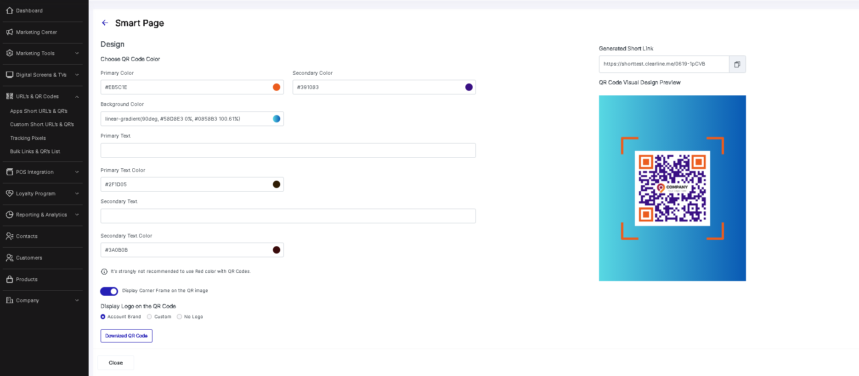Open the Primary Text Color swatch
The width and height of the screenshot is (859, 376).
pos(277,184)
